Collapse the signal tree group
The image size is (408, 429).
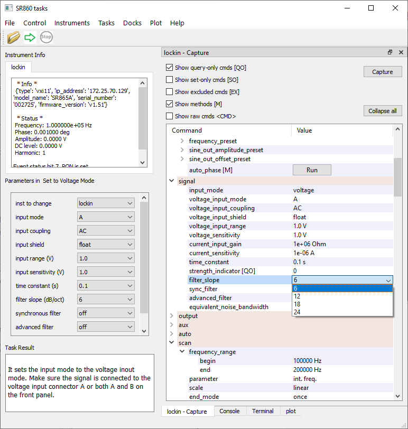tap(172, 181)
